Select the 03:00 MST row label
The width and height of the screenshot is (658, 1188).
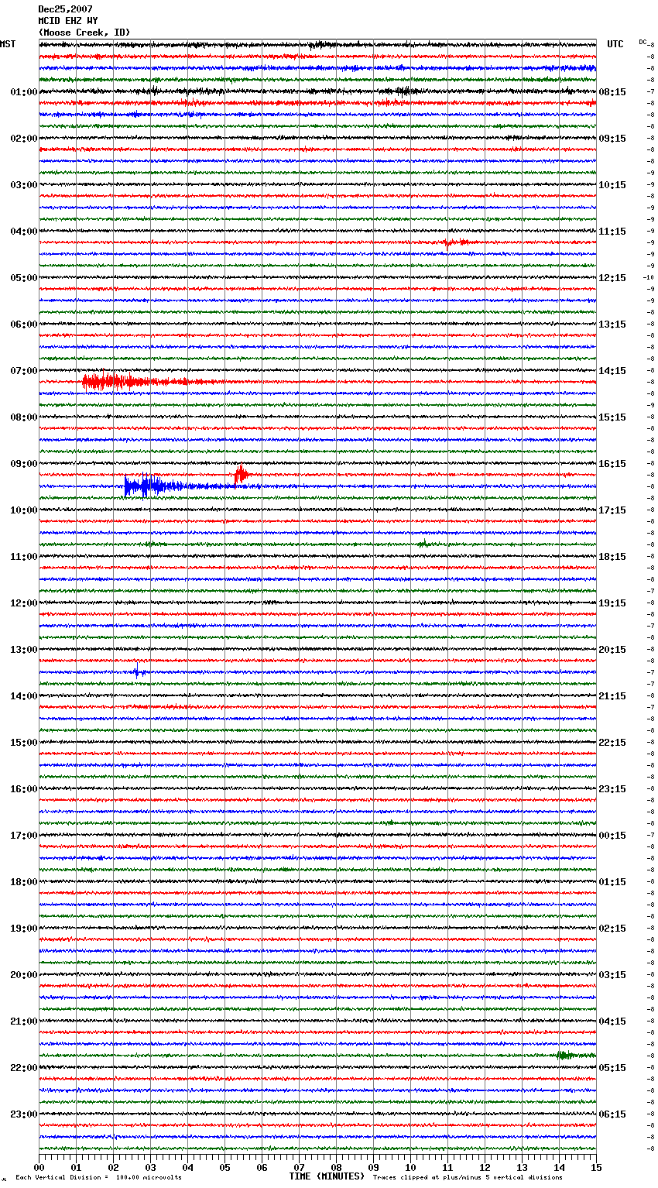click(24, 185)
